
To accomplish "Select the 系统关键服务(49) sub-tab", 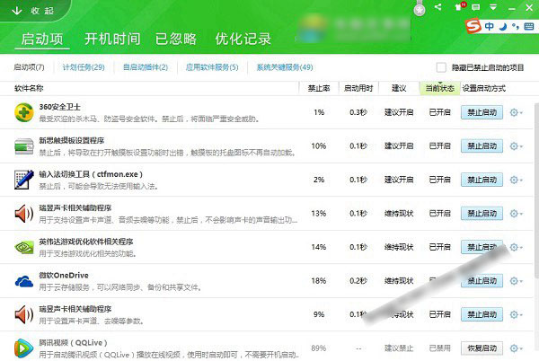I will (285, 67).
